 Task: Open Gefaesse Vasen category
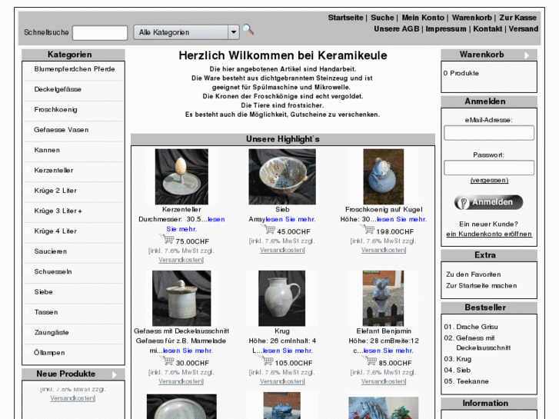tap(61, 130)
